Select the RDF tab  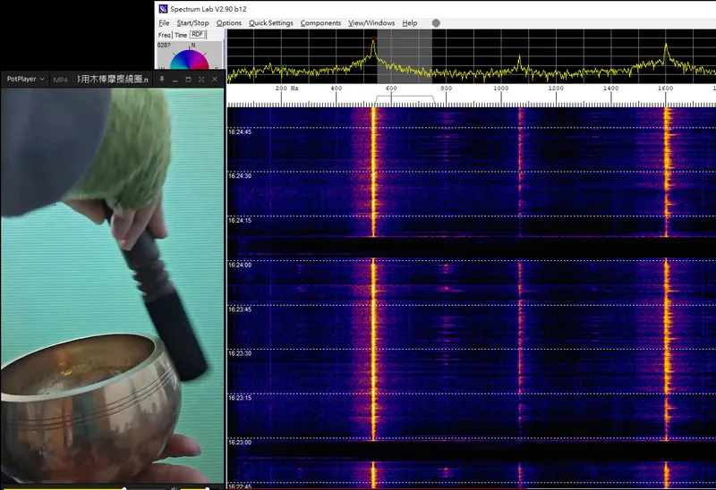(x=198, y=34)
